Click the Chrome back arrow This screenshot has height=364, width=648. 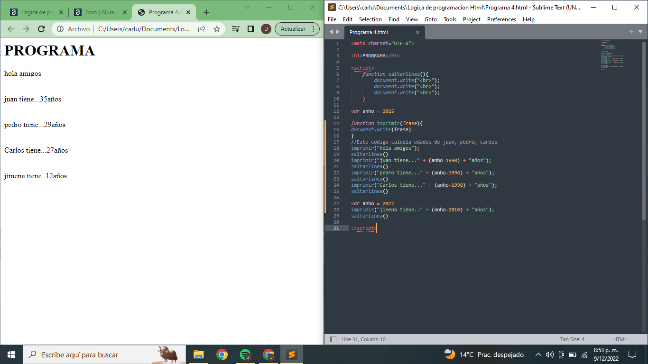click(11, 29)
